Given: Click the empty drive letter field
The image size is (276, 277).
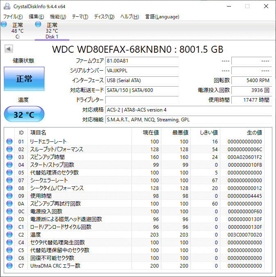Looking at the screenshot, I should pyautogui.click(x=142, y=100).
